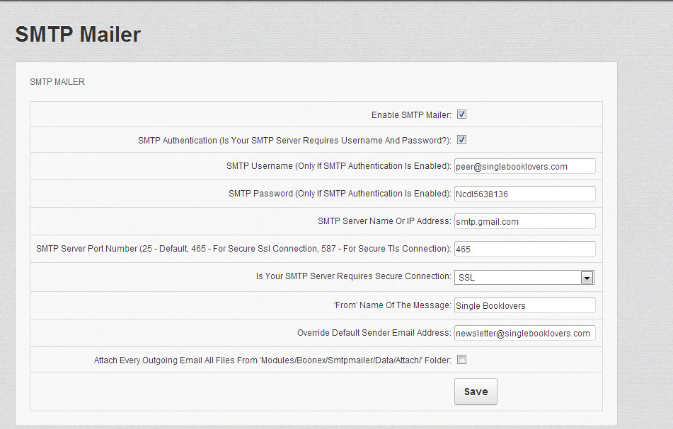Screen dimensions: 673x429
Task: Focus the SMTP Password input field
Action: click(x=524, y=194)
